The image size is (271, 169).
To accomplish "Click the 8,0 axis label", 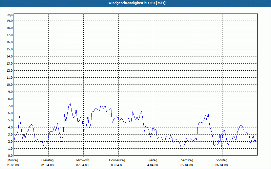I will [x=10, y=99].
